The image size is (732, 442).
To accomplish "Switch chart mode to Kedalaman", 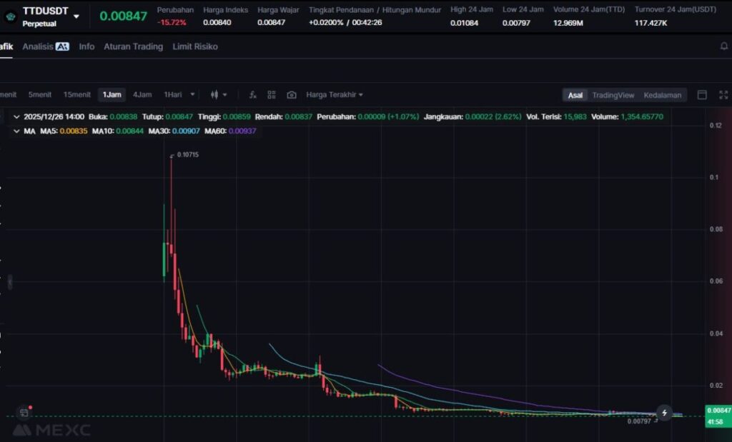I will (663, 95).
